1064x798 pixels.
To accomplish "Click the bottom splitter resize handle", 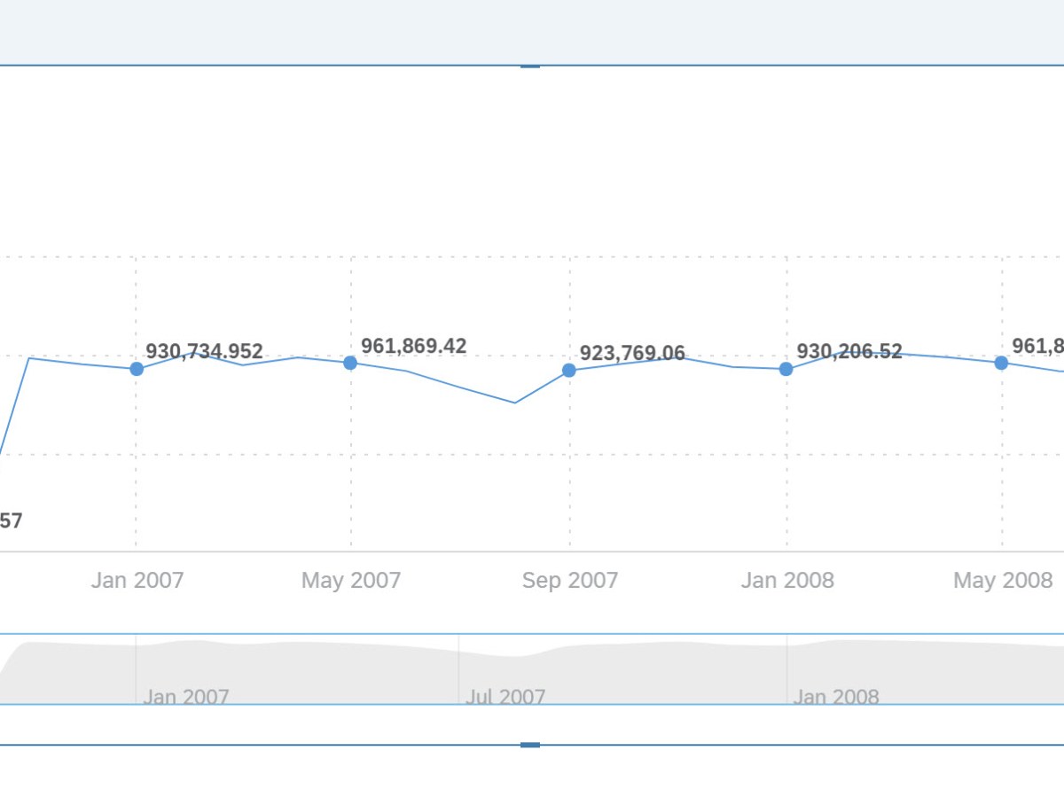I will (x=530, y=745).
